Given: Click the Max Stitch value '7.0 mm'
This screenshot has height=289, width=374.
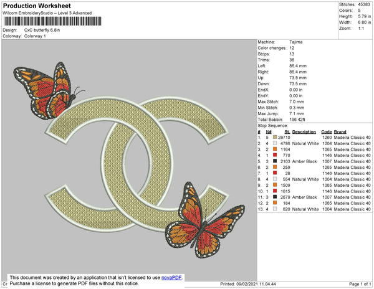Looking at the screenshot, I should tap(297, 102).
